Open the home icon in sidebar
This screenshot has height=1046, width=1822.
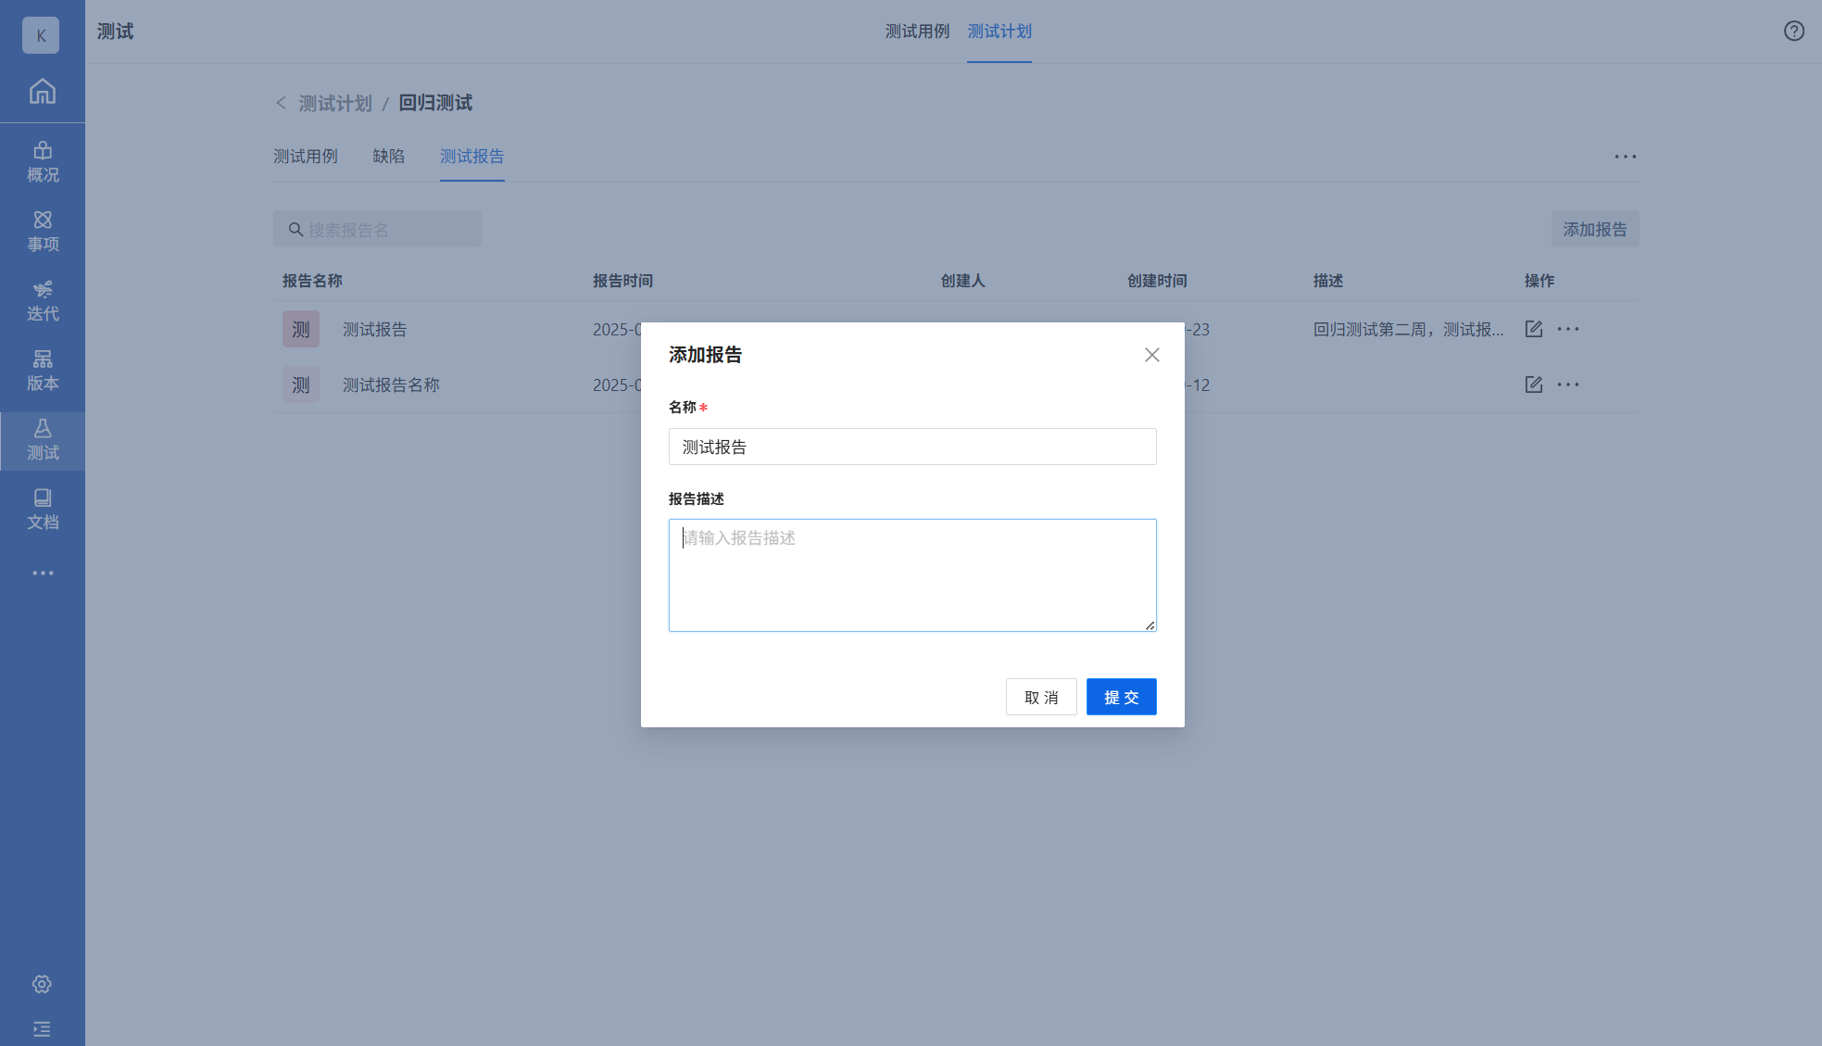click(x=42, y=91)
